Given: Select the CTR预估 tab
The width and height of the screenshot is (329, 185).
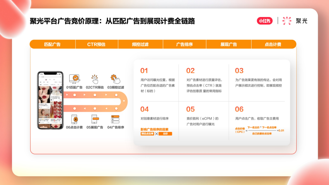Looking at the screenshot, I should 97,44.
